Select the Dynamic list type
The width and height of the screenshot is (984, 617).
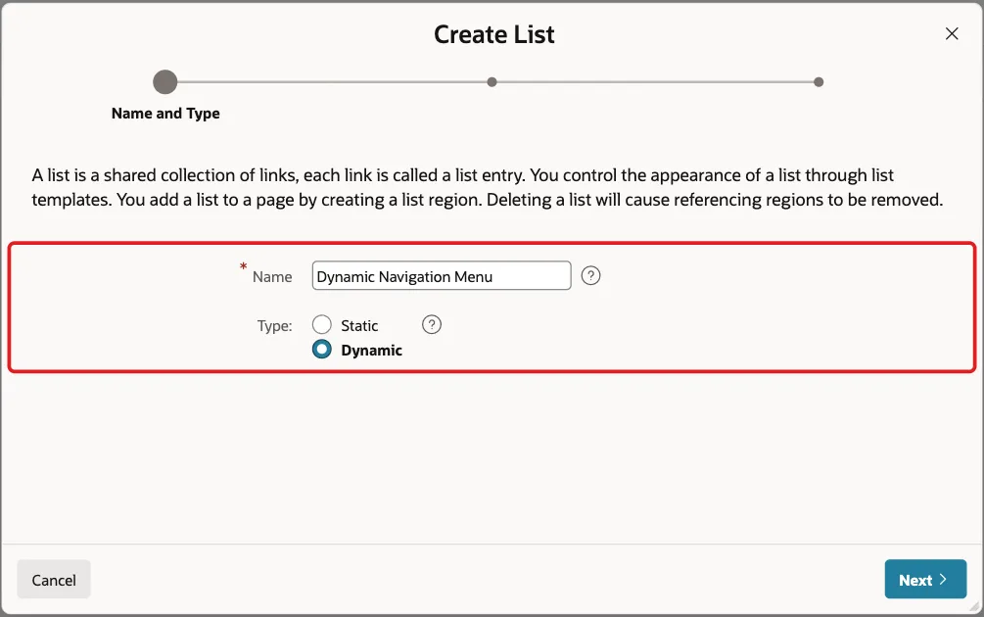pos(322,349)
